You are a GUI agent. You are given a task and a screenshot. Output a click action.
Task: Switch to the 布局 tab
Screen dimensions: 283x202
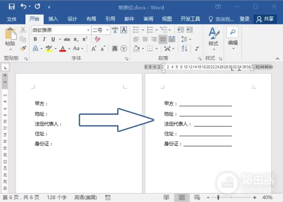pyautogui.click(x=91, y=19)
